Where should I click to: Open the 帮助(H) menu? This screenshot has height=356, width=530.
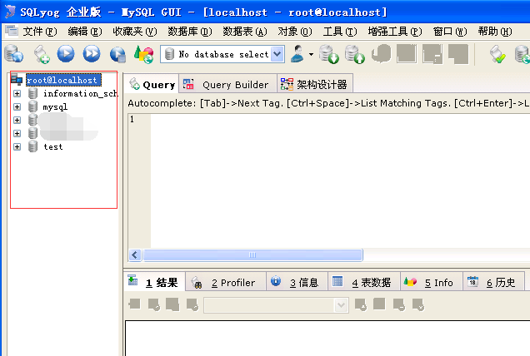click(495, 32)
